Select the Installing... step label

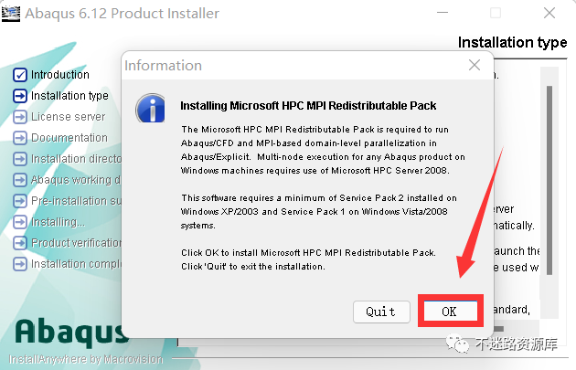point(58,222)
